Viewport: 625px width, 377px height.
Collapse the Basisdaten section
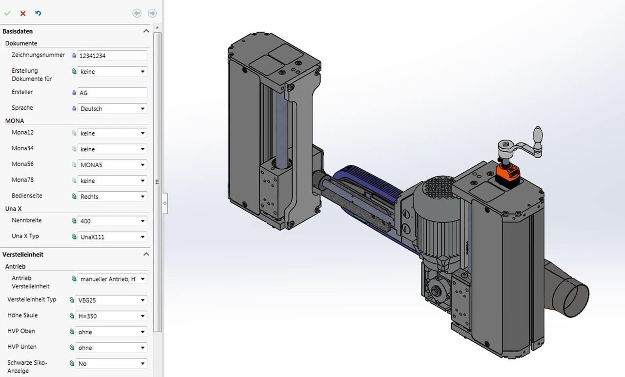146,31
